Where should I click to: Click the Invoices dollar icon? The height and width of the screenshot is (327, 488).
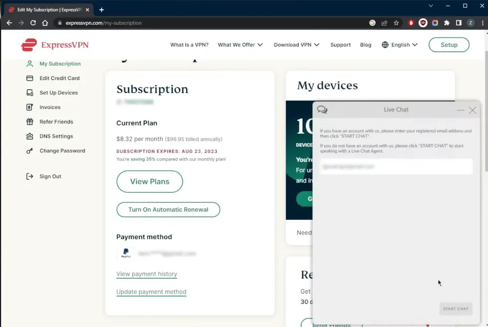pyautogui.click(x=30, y=107)
